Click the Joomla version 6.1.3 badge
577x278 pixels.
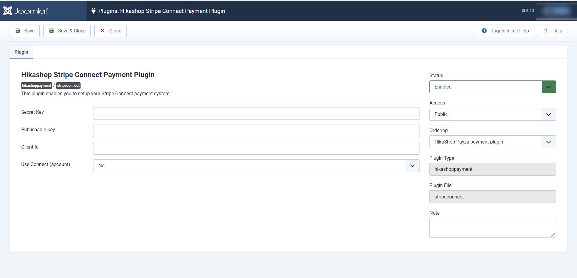coord(528,11)
